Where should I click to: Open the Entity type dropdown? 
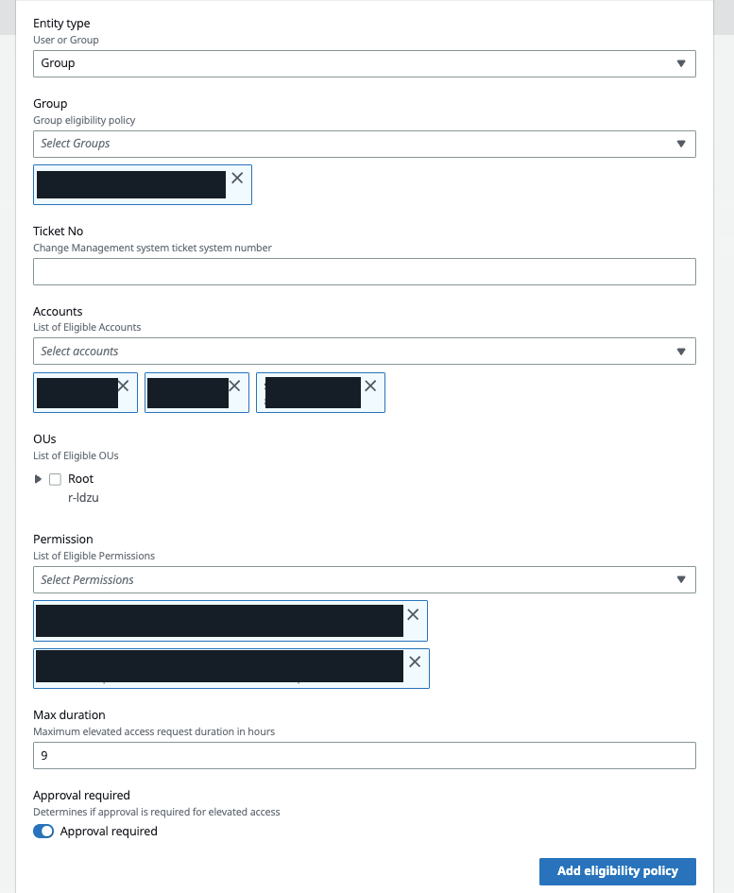click(x=364, y=63)
